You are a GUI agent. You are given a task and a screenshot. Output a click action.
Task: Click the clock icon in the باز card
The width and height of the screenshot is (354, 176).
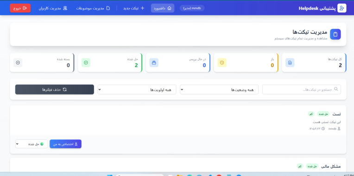222,63
